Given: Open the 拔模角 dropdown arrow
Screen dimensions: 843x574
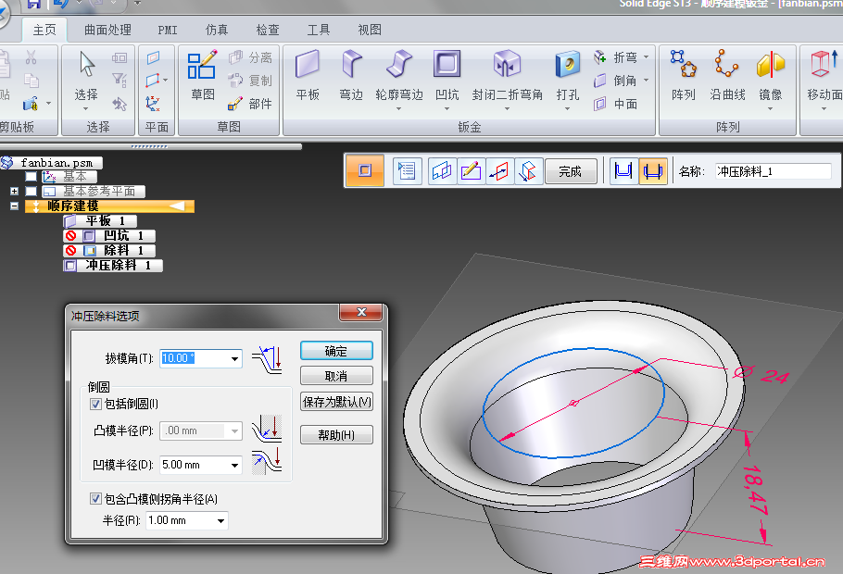Looking at the screenshot, I should (x=235, y=358).
